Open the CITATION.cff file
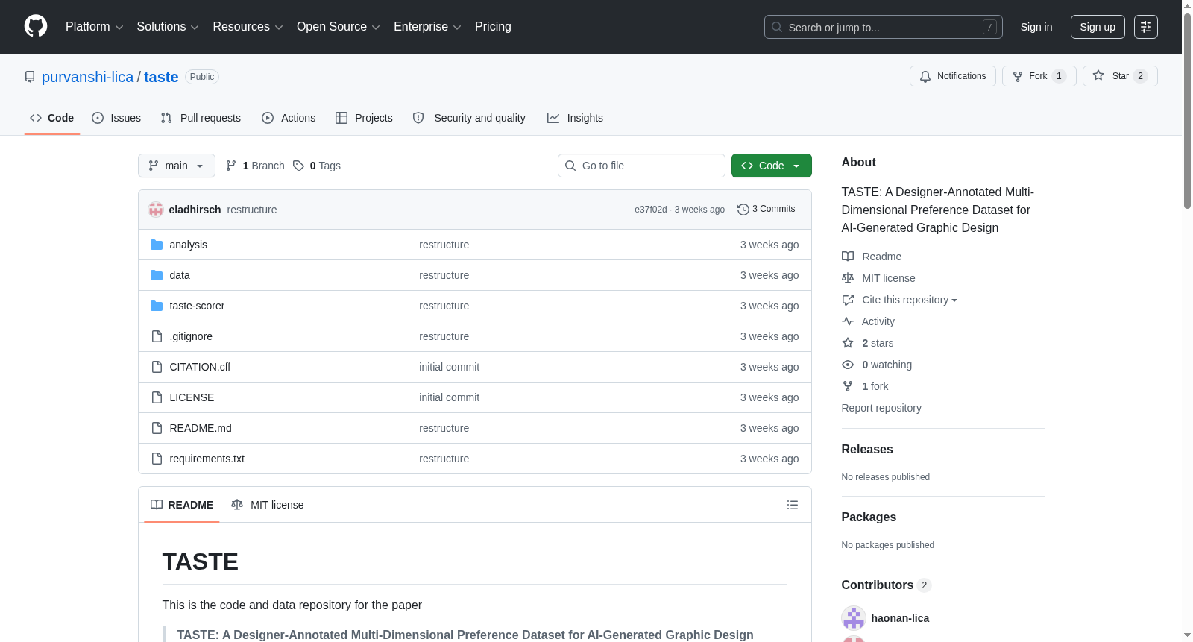 [x=200, y=367]
